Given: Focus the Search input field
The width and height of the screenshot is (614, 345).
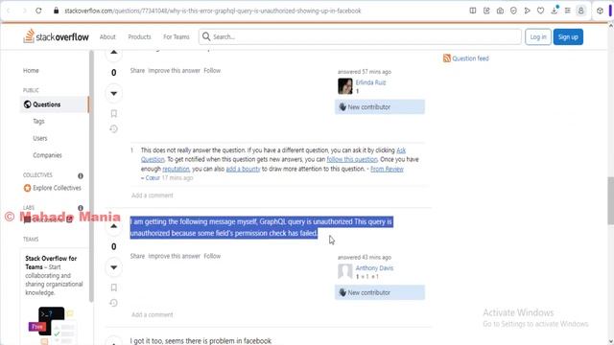Looking at the screenshot, I should 360,36.
